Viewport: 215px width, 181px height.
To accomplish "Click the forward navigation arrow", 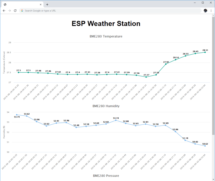I will 9,11.
